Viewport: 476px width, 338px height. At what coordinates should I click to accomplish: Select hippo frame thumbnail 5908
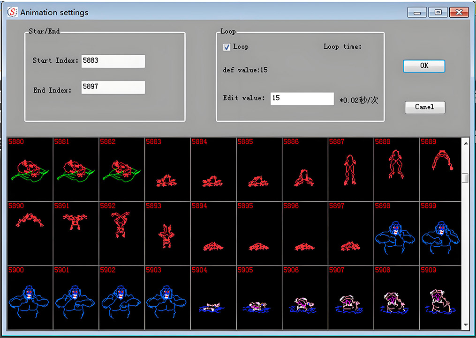(397, 297)
